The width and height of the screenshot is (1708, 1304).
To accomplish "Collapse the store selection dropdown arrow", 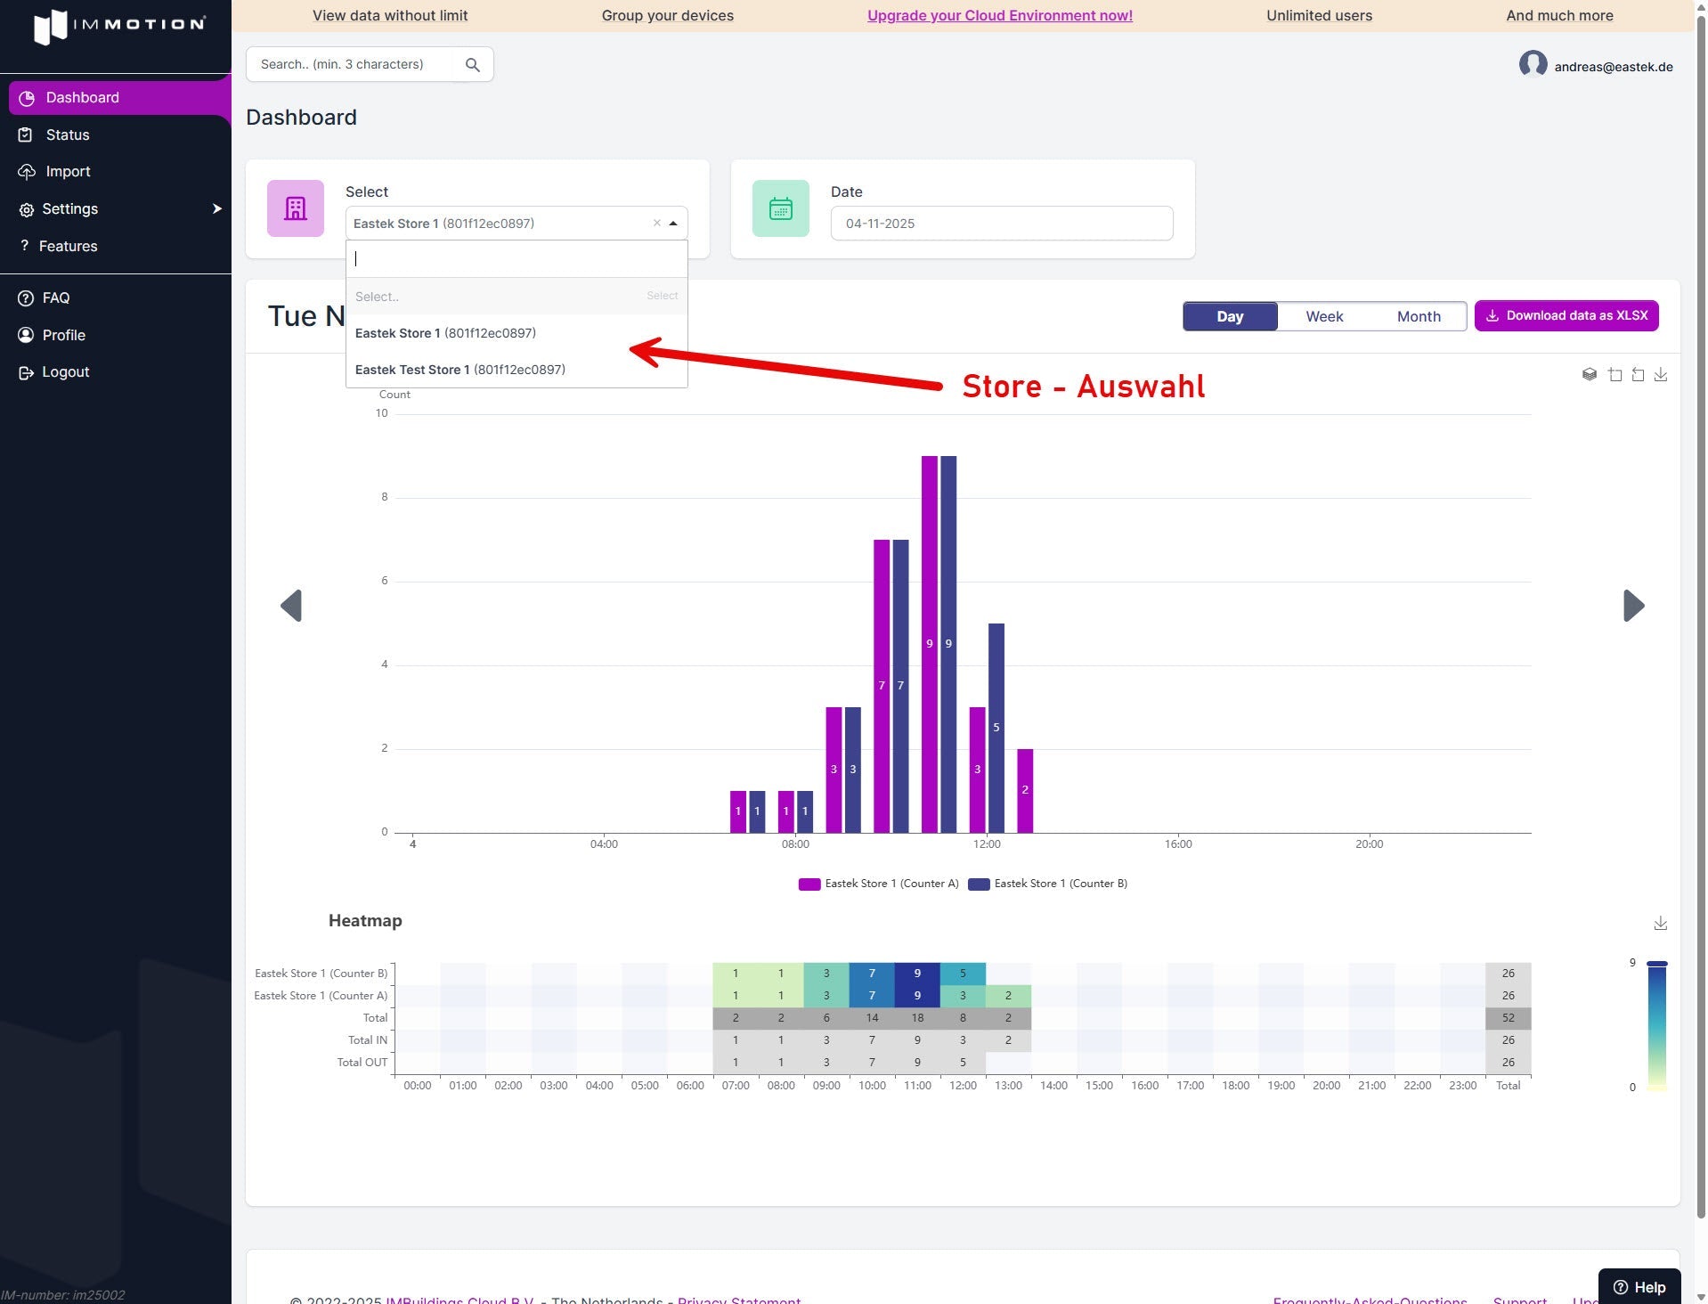I will [674, 223].
